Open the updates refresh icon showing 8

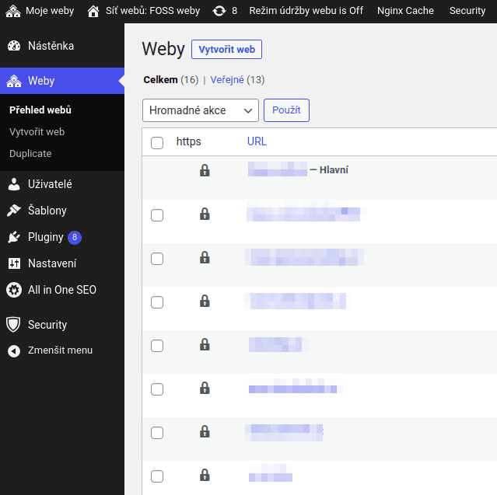point(219,11)
